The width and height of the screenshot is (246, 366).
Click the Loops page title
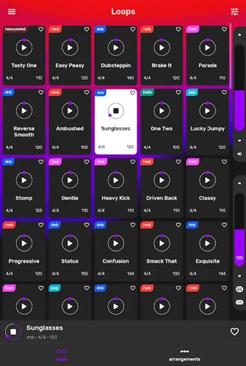[x=123, y=11]
